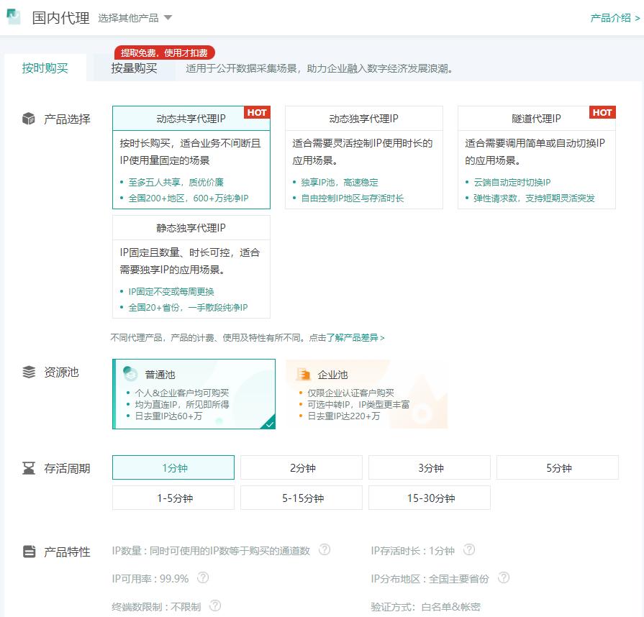Click the question mark beside IP可用率

(203, 578)
